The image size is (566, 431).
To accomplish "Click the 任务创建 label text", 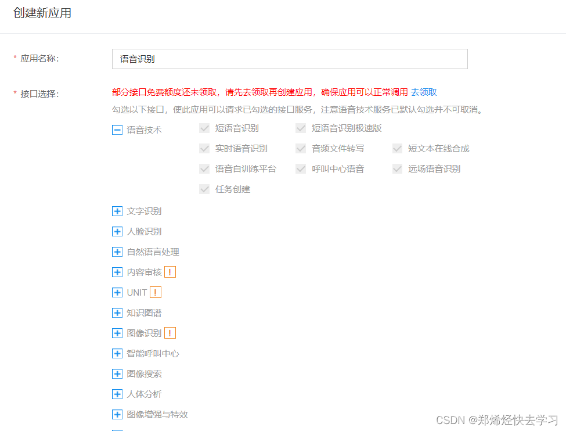I will tap(232, 189).
